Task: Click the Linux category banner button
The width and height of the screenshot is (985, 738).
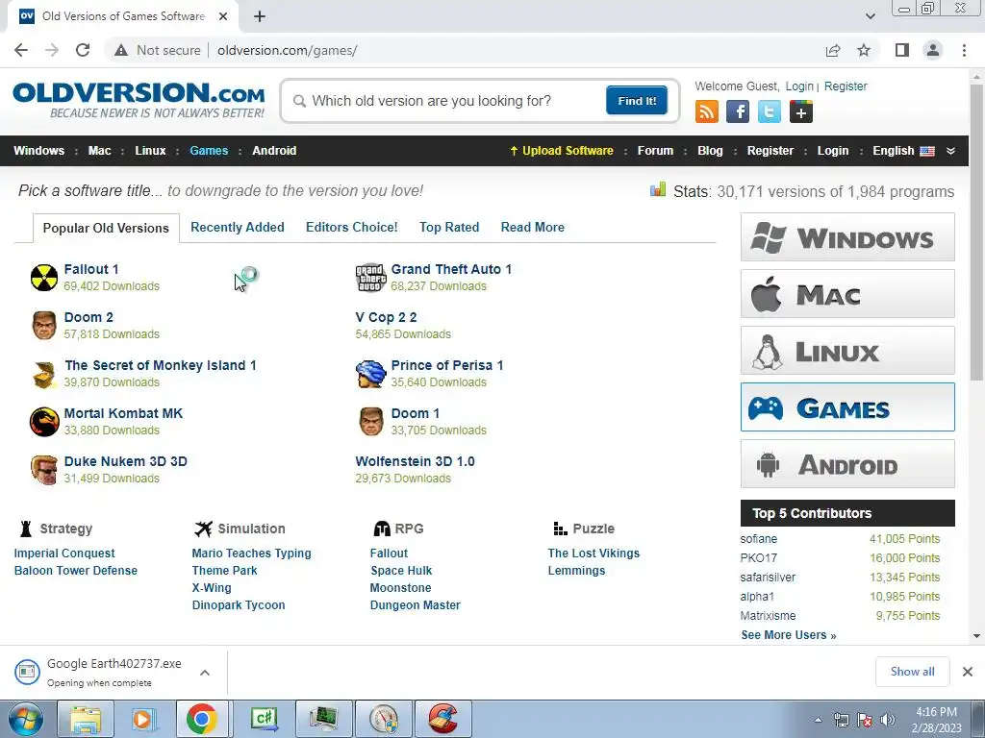Action: (847, 350)
